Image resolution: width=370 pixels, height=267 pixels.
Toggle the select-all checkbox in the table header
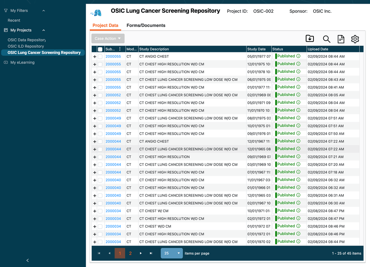(x=100, y=49)
